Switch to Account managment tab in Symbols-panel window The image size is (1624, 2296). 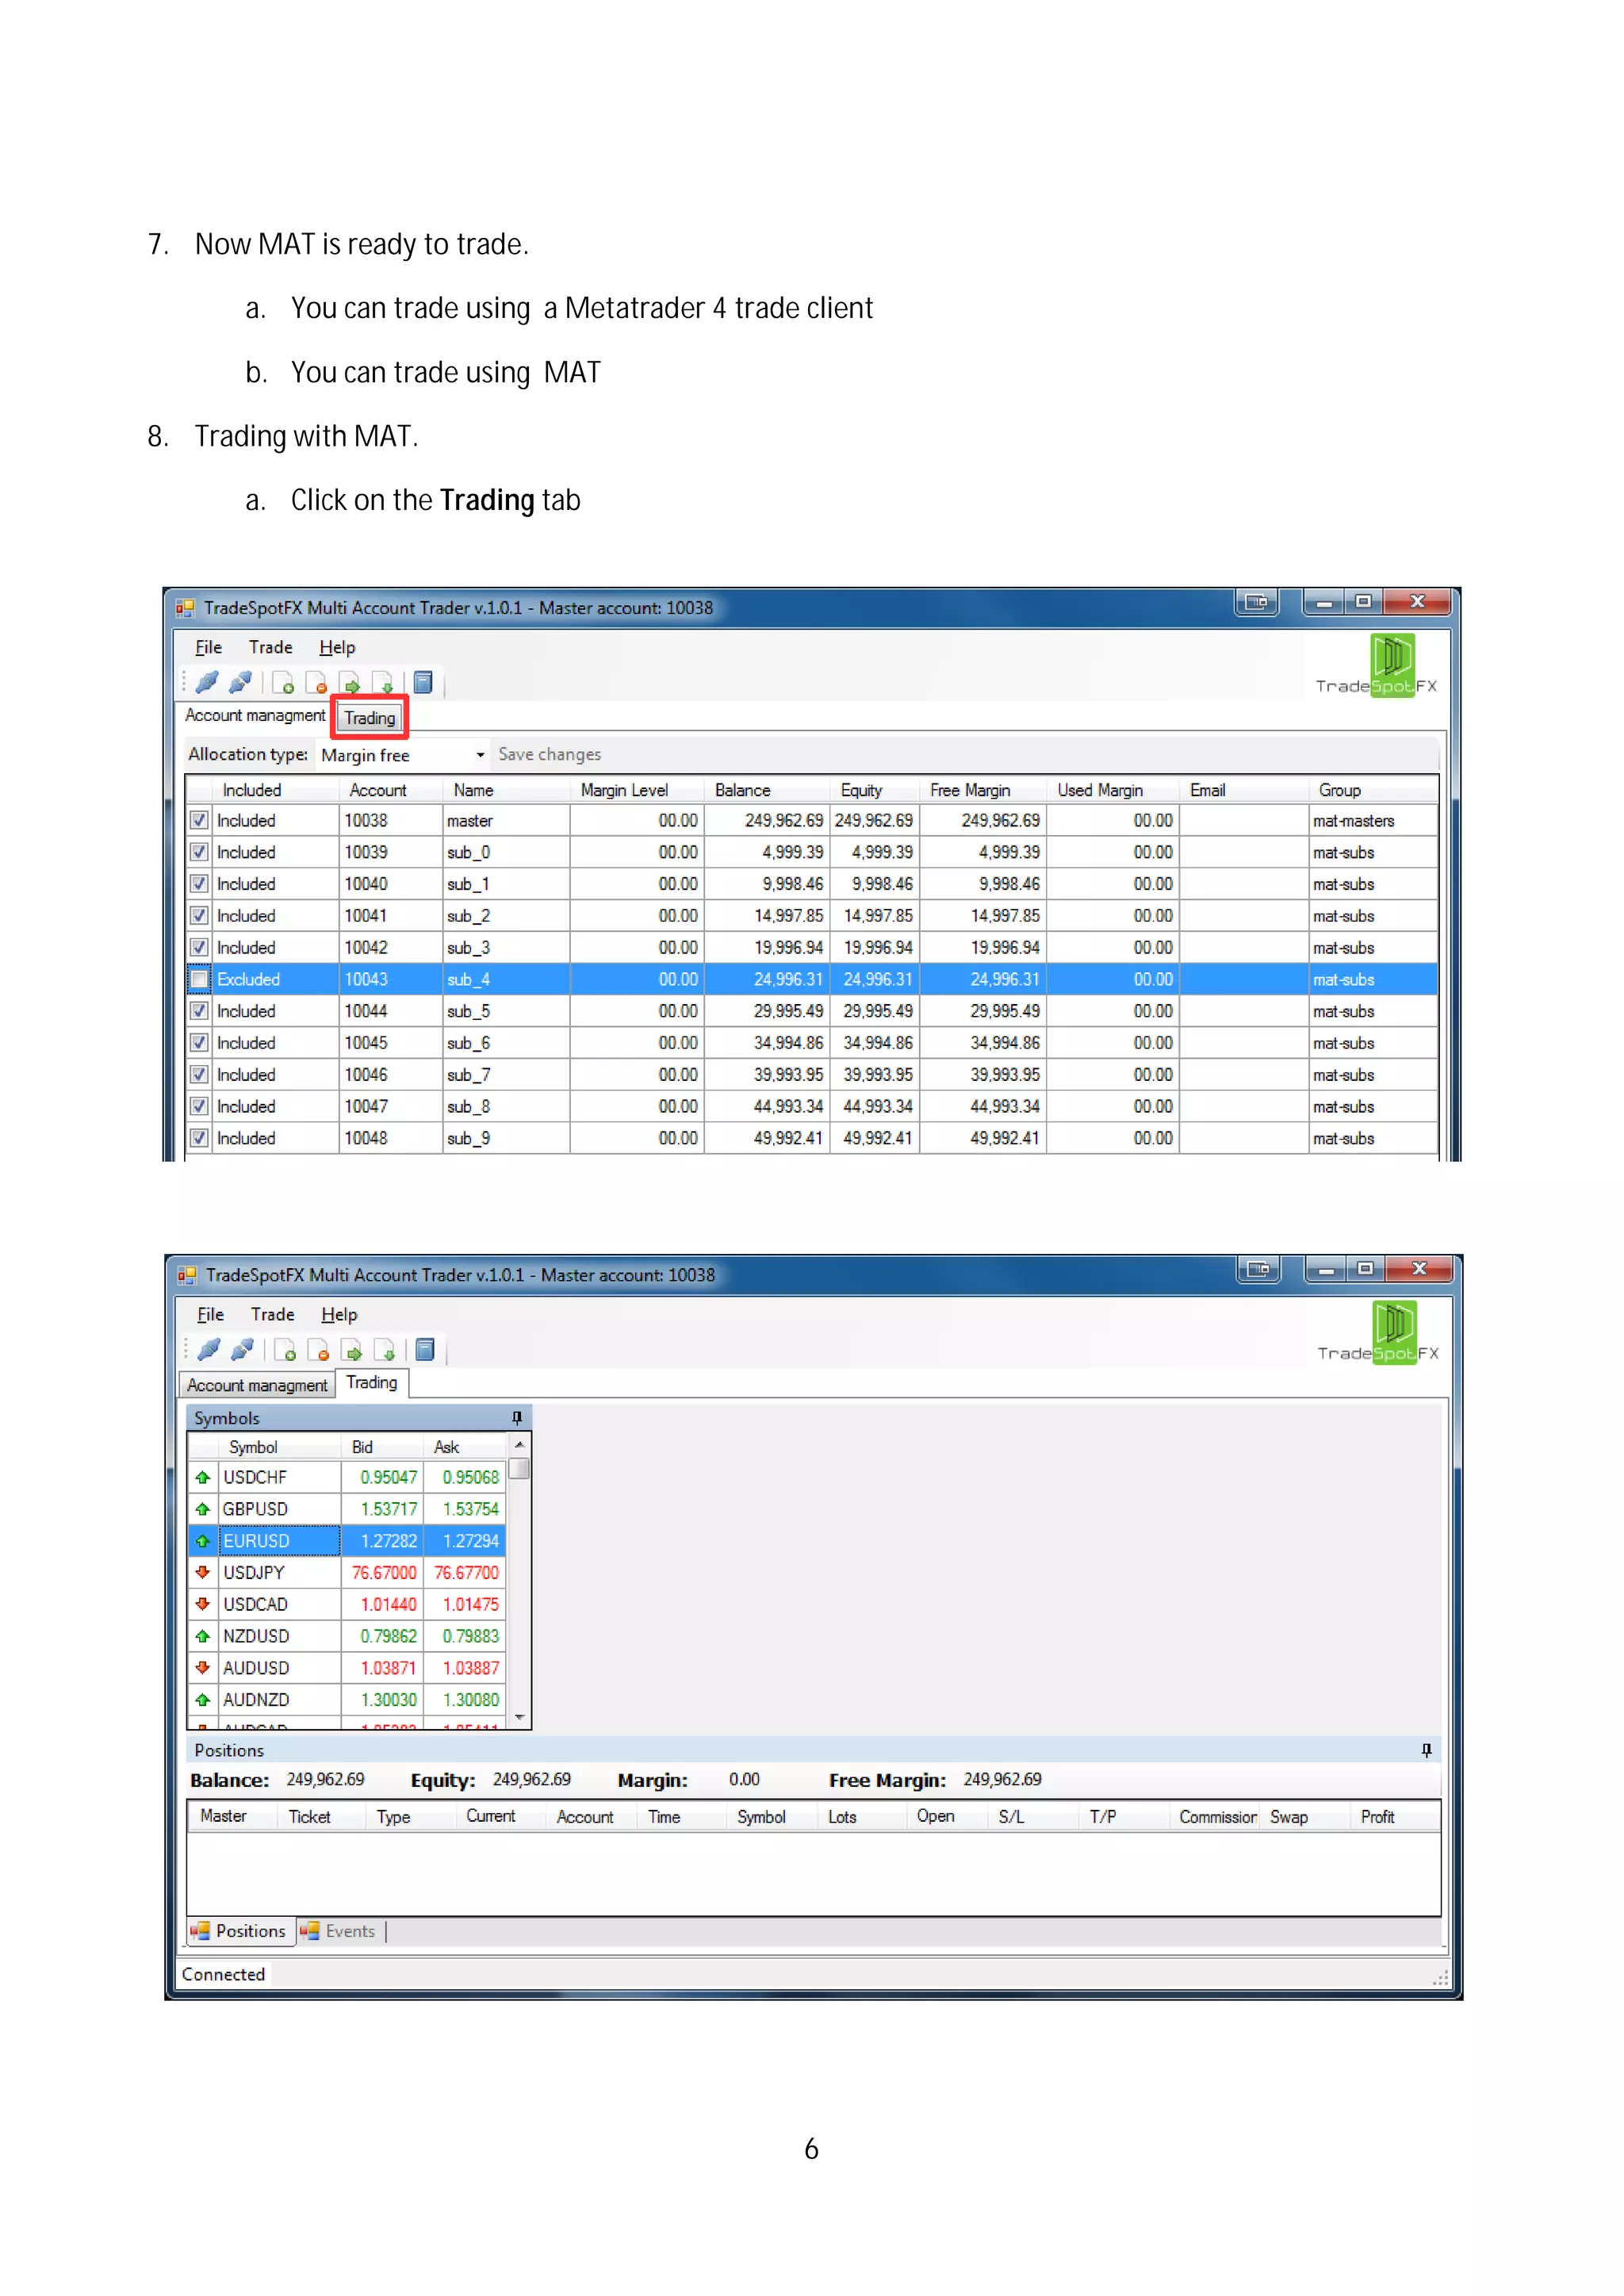point(257,1385)
